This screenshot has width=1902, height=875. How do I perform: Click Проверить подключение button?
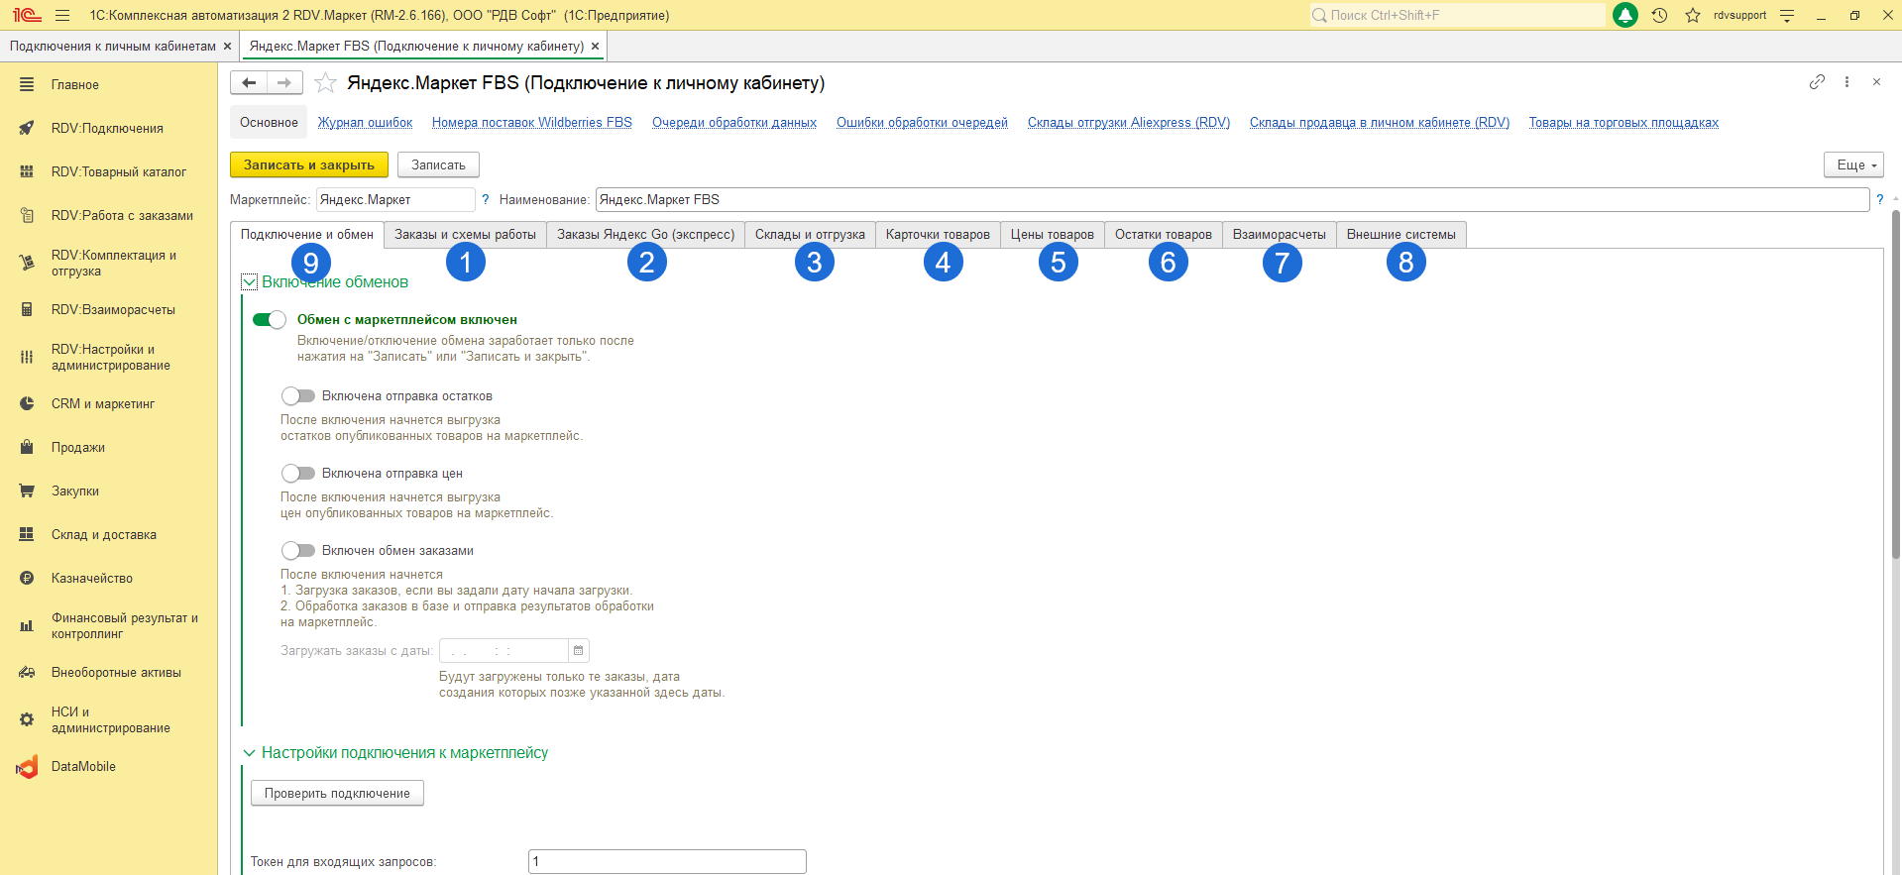point(337,793)
